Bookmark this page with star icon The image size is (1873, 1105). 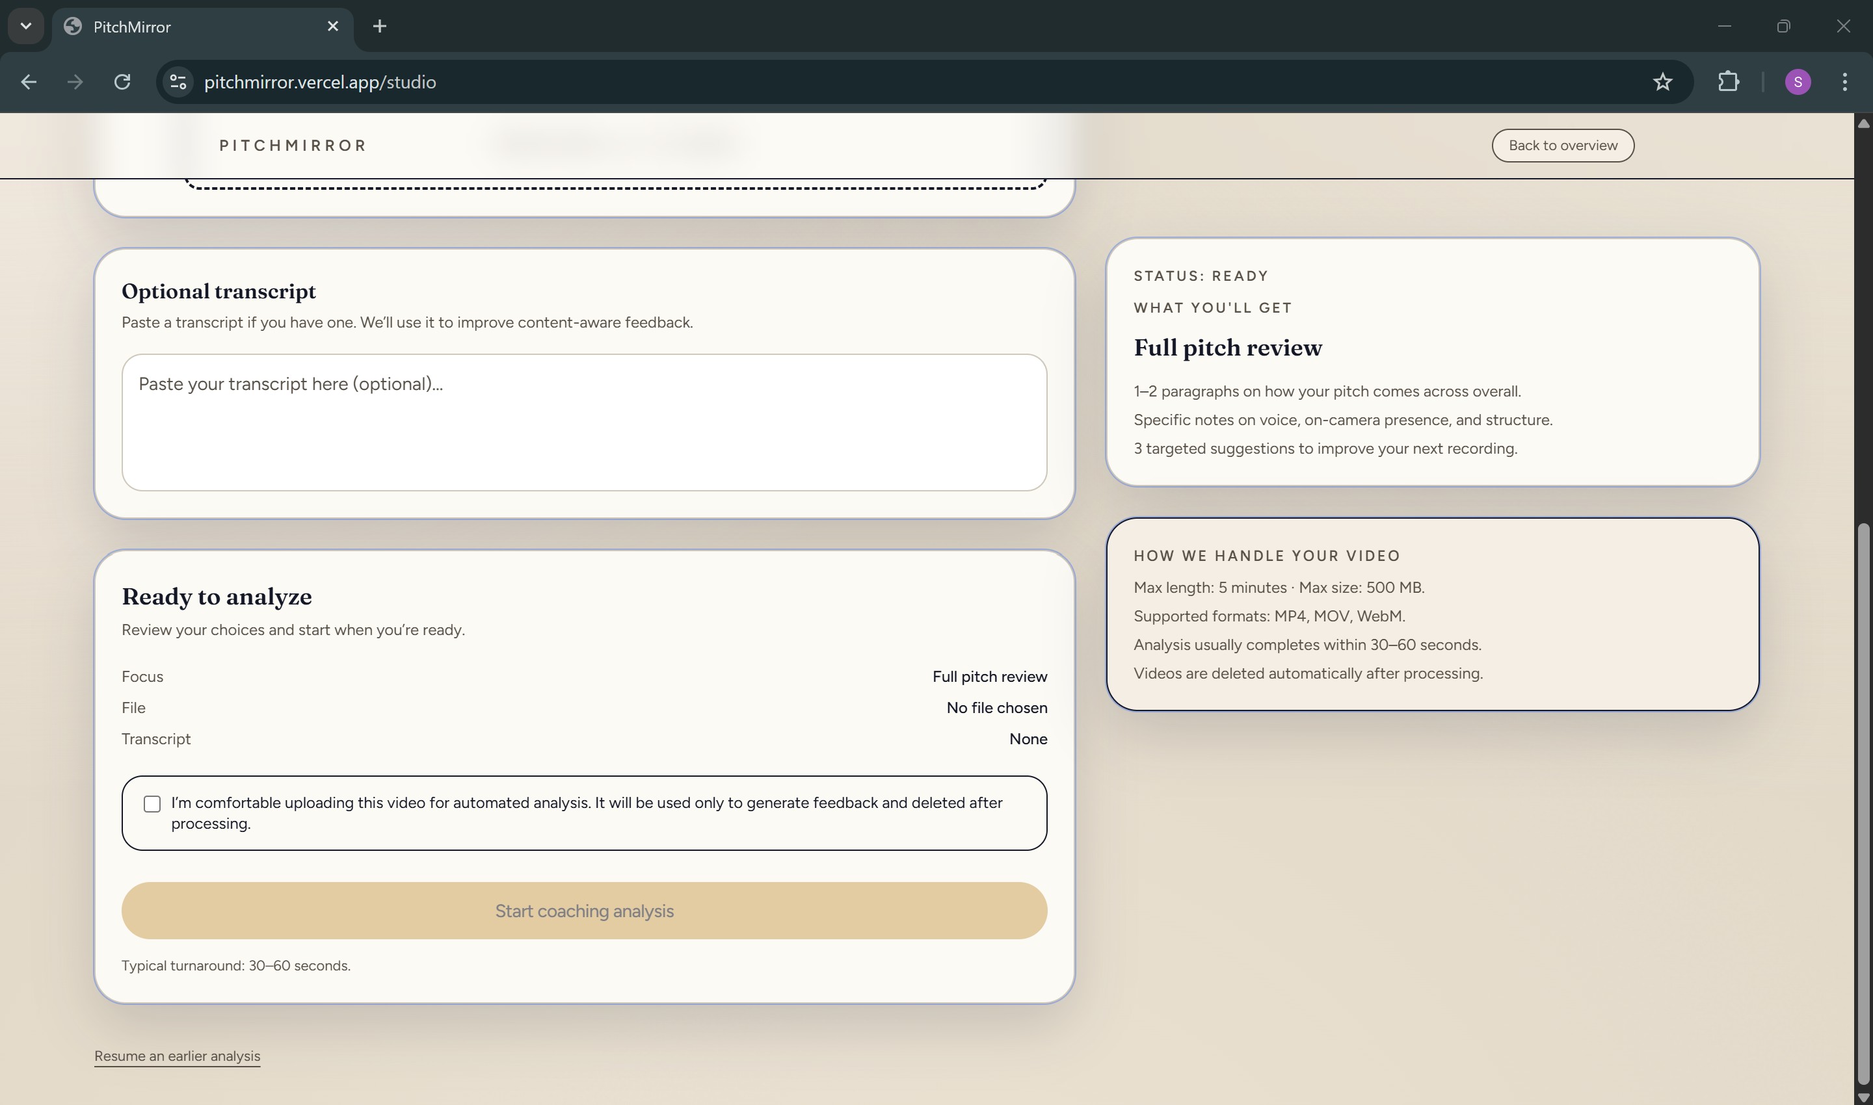[1662, 82]
